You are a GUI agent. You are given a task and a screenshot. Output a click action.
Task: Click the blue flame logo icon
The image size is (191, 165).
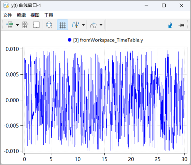170,25
